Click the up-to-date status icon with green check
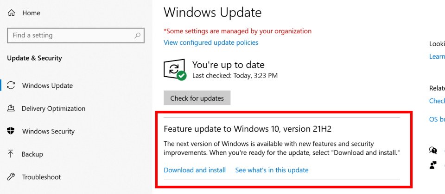The image size is (445, 194). [175, 70]
